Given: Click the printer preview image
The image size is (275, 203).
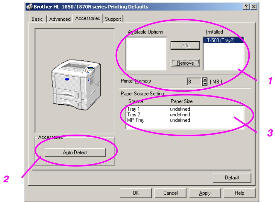Looking at the screenshot, I should tap(76, 85).
